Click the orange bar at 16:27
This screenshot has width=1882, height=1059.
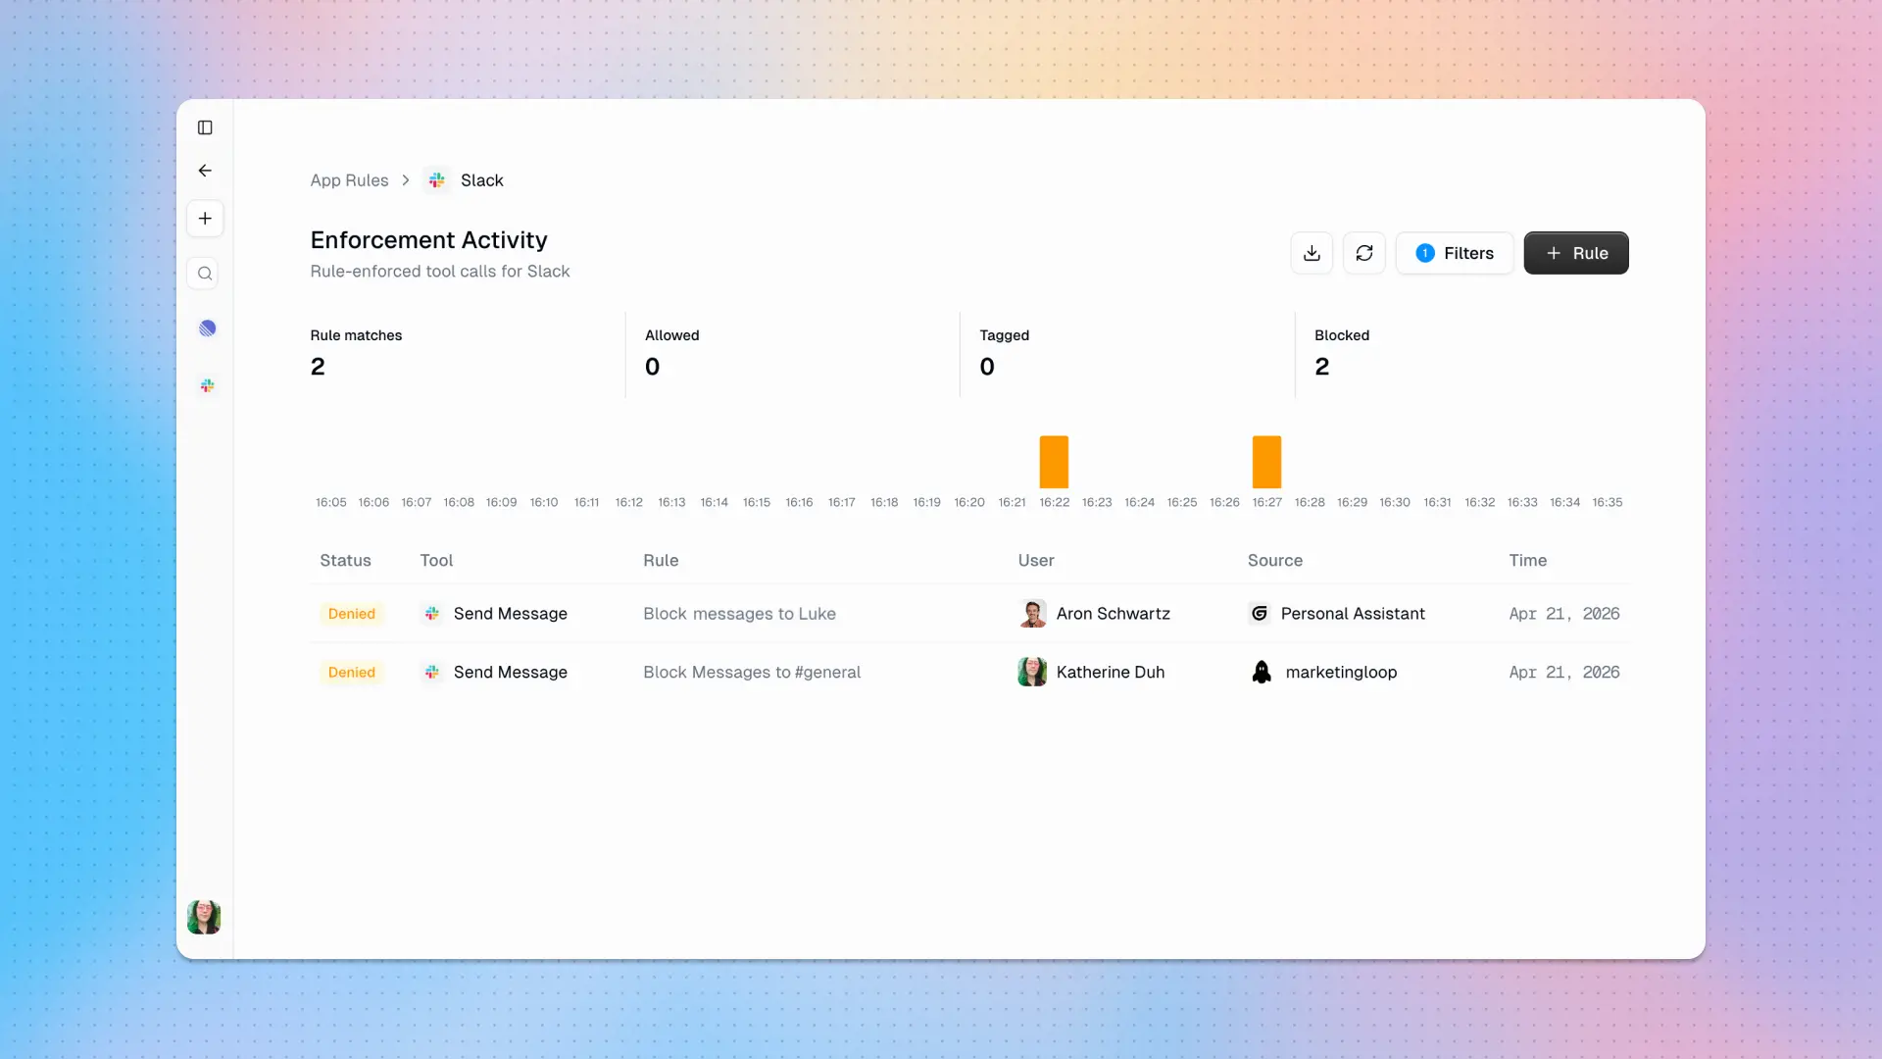pyautogui.click(x=1266, y=462)
